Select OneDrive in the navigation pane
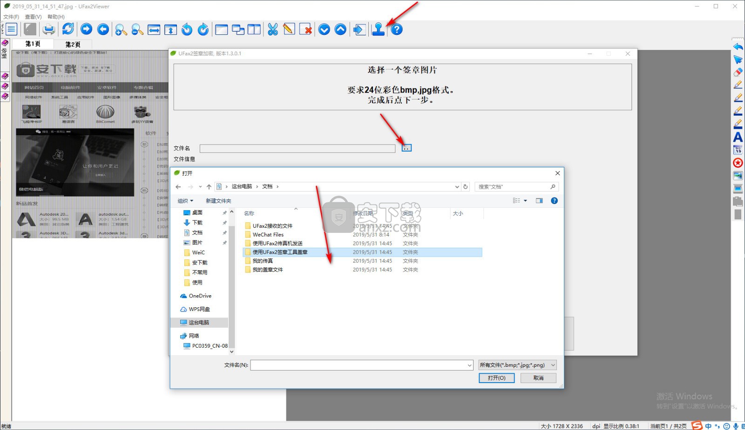This screenshot has width=745, height=430. [200, 296]
